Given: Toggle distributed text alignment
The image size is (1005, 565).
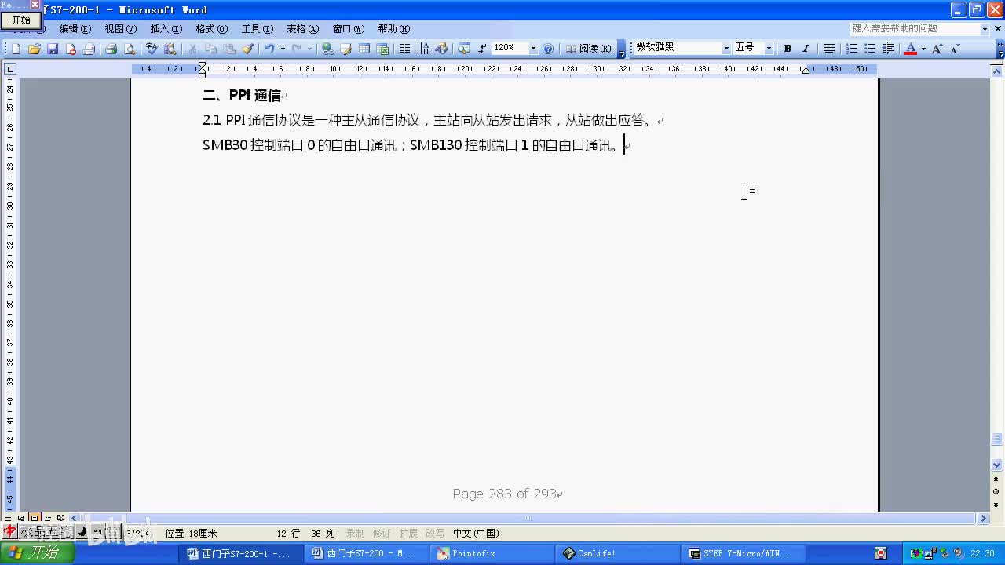Looking at the screenshot, I should [x=828, y=49].
